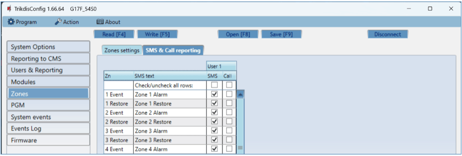Enable Call for Zone 1 Alarm
Image resolution: width=462 pixels, height=156 pixels.
(x=229, y=94)
